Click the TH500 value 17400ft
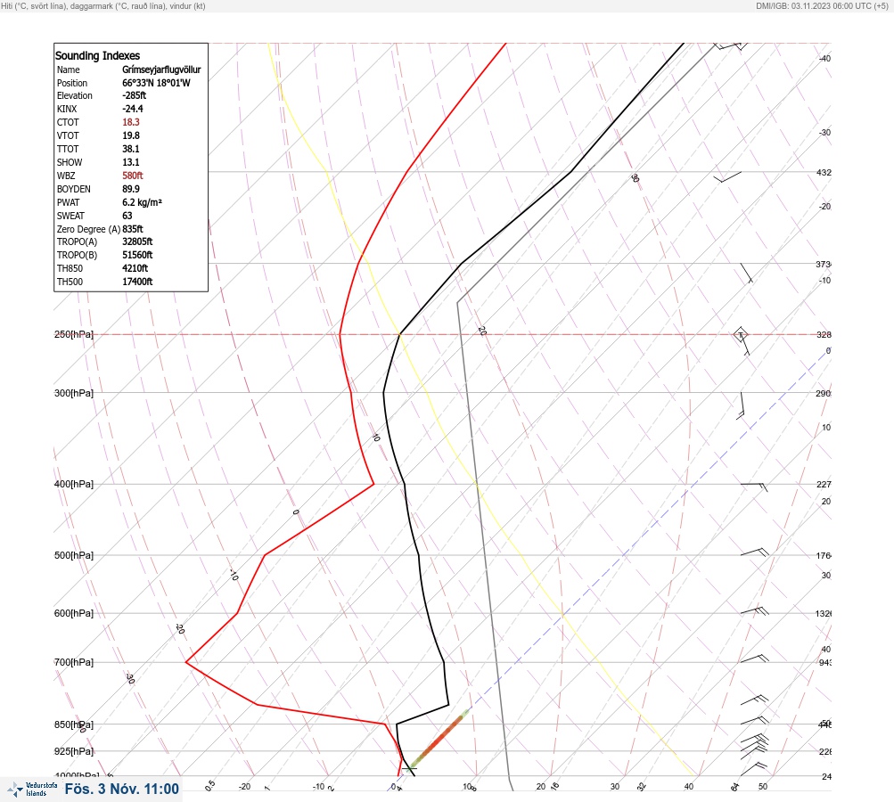Viewport: 894px width, 802px height. (x=137, y=282)
